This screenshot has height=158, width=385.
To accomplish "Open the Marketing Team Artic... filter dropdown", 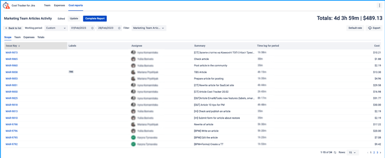I will (149, 28).
